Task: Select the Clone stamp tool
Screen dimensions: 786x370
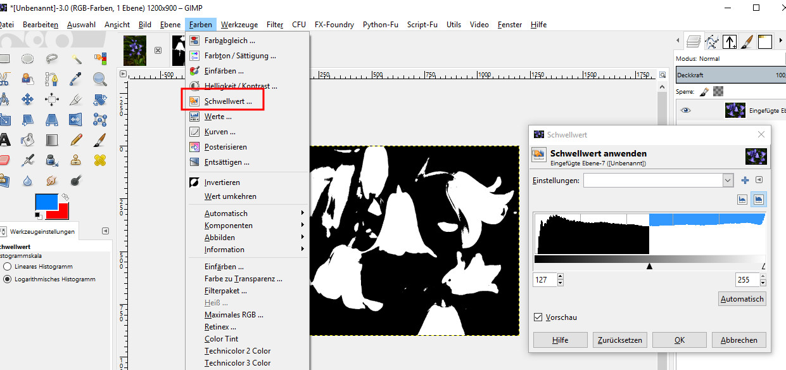Action: pyautogui.click(x=76, y=160)
